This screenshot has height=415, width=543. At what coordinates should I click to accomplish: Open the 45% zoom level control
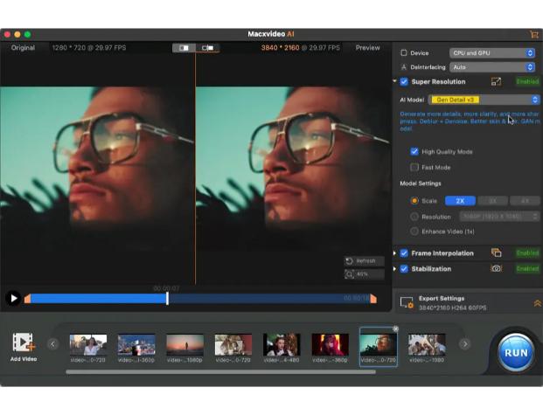tap(365, 274)
